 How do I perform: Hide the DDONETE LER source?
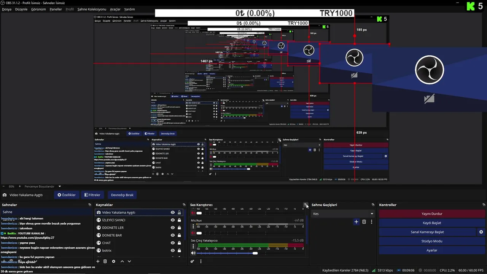[x=173, y=228]
